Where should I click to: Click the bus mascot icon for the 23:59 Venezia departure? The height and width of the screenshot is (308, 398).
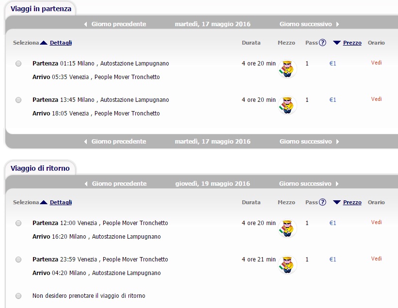pyautogui.click(x=287, y=265)
